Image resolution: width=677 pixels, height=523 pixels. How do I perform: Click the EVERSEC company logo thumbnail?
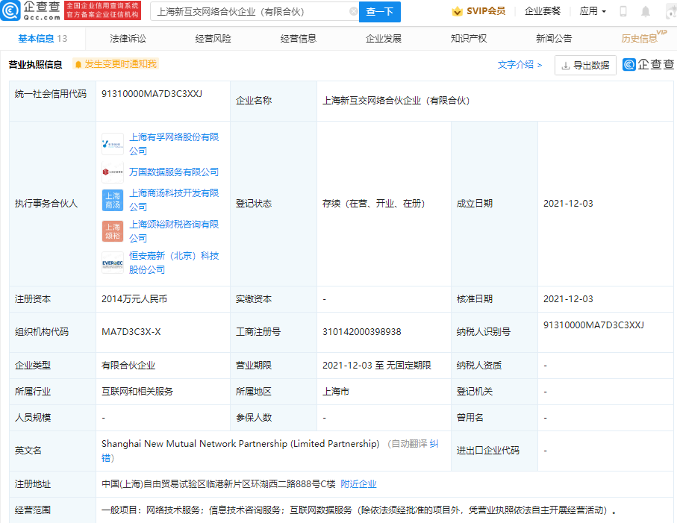coord(113,263)
